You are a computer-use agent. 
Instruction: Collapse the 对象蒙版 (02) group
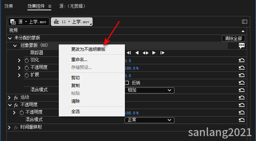[x=15, y=45]
